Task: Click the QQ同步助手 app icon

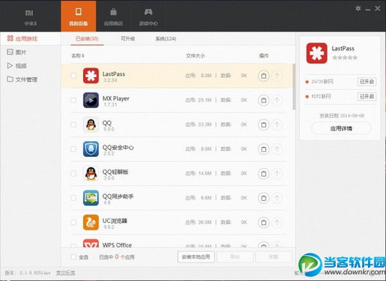Action: (91, 198)
